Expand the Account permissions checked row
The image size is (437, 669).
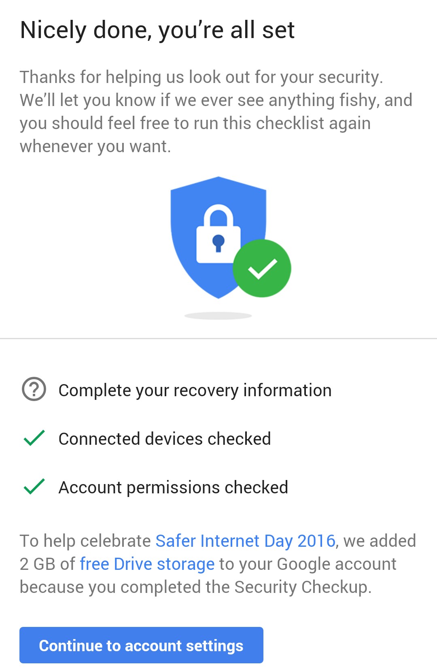(173, 487)
